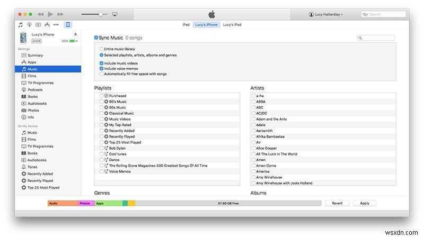Switch to the iPad device tab
This screenshot has width=424, height=238.
click(186, 24)
